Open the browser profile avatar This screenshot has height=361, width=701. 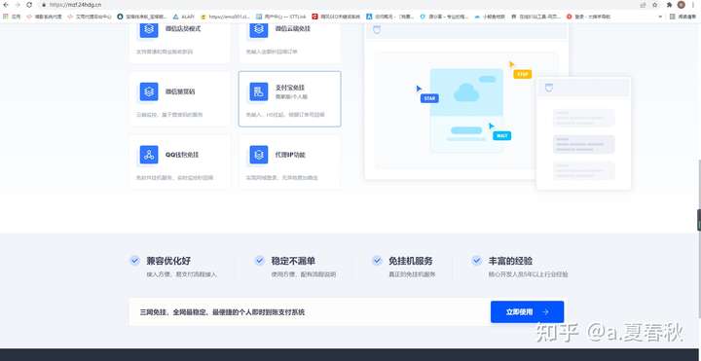tap(681, 5)
